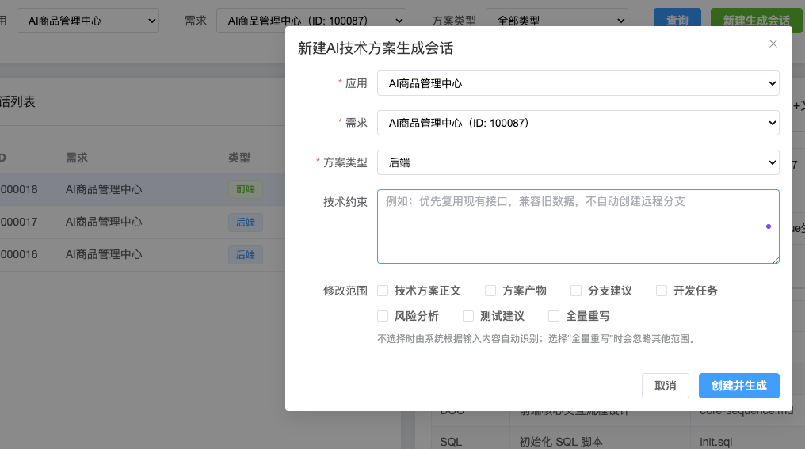Image resolution: width=805 pixels, height=449 pixels.
Task: Check the 全量重写 checkbox
Action: [554, 316]
